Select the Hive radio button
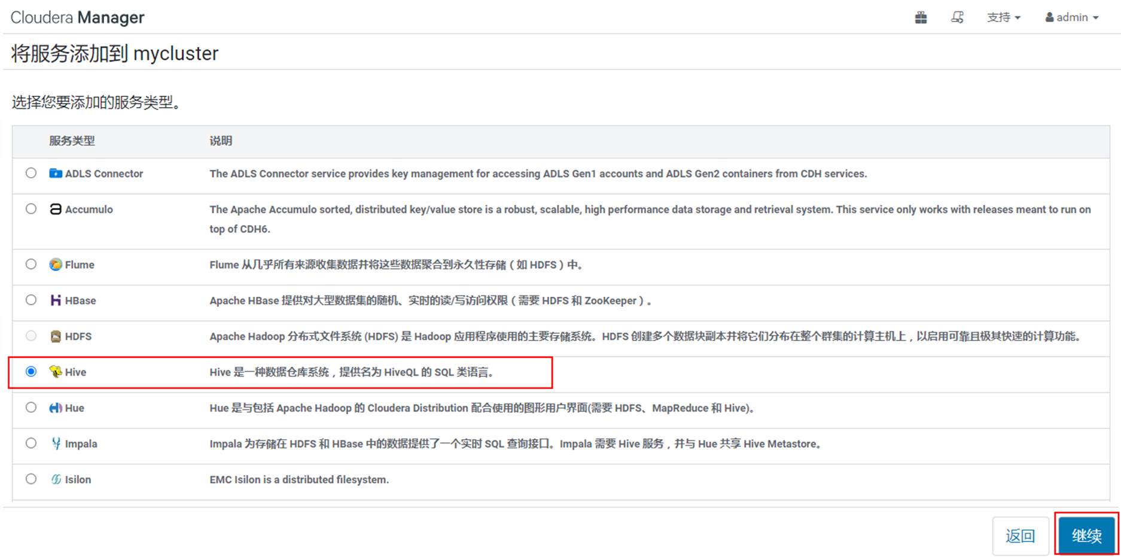Viewport: 1121px width, 557px height. point(31,372)
